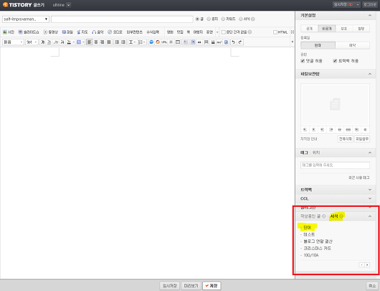Select the 공지 post type radio

pos(209,19)
